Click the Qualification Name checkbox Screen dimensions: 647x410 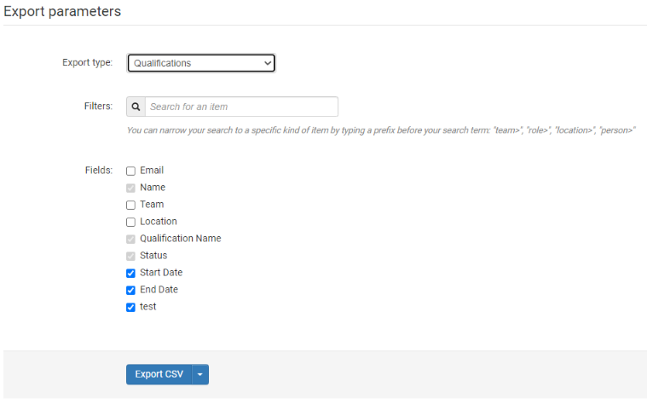[131, 240]
